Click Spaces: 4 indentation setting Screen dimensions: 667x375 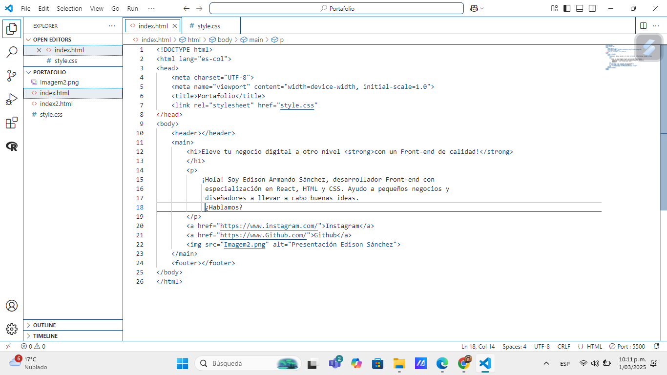pyautogui.click(x=514, y=347)
